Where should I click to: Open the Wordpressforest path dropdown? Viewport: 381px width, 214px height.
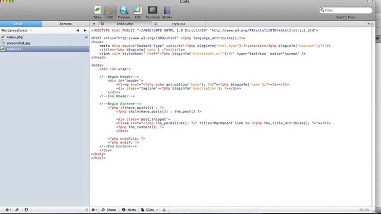[17, 30]
